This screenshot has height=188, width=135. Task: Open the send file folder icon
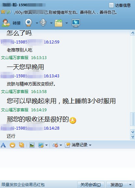59,23
